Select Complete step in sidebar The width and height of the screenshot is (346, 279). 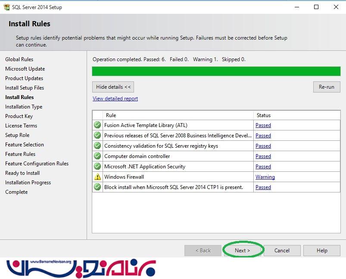pos(16,192)
